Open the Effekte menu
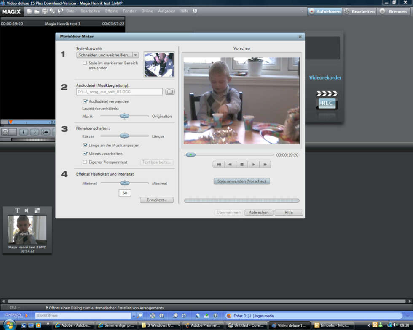The width and height of the screenshot is (413, 330). 111,11
